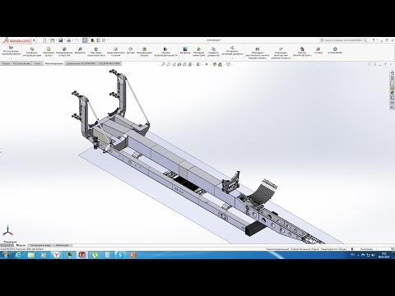Click the Rebuild traffic-light icon
Screen dimensions: 395x296
[93, 40]
